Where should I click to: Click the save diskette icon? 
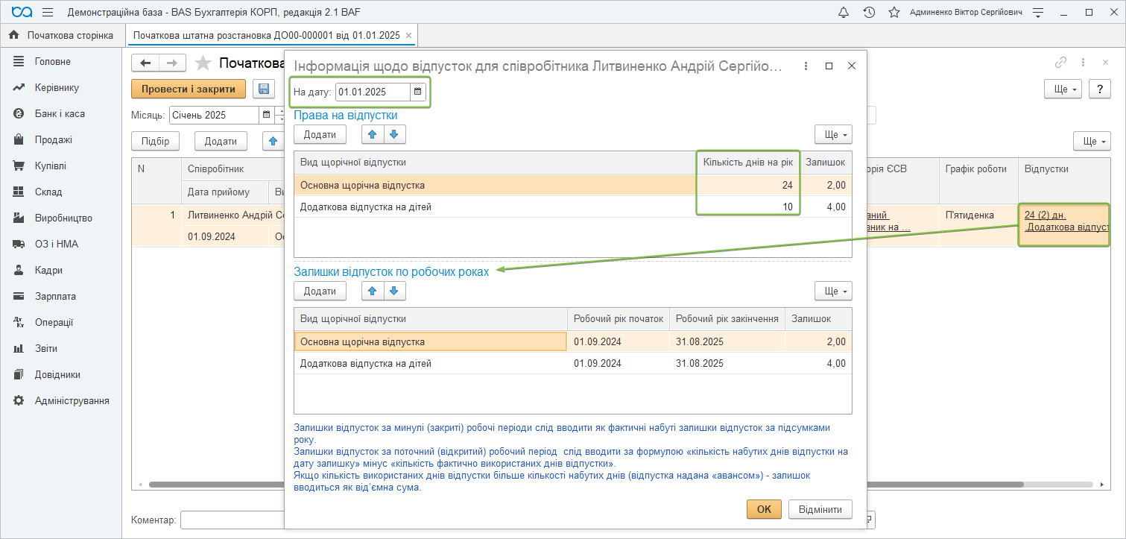[263, 89]
